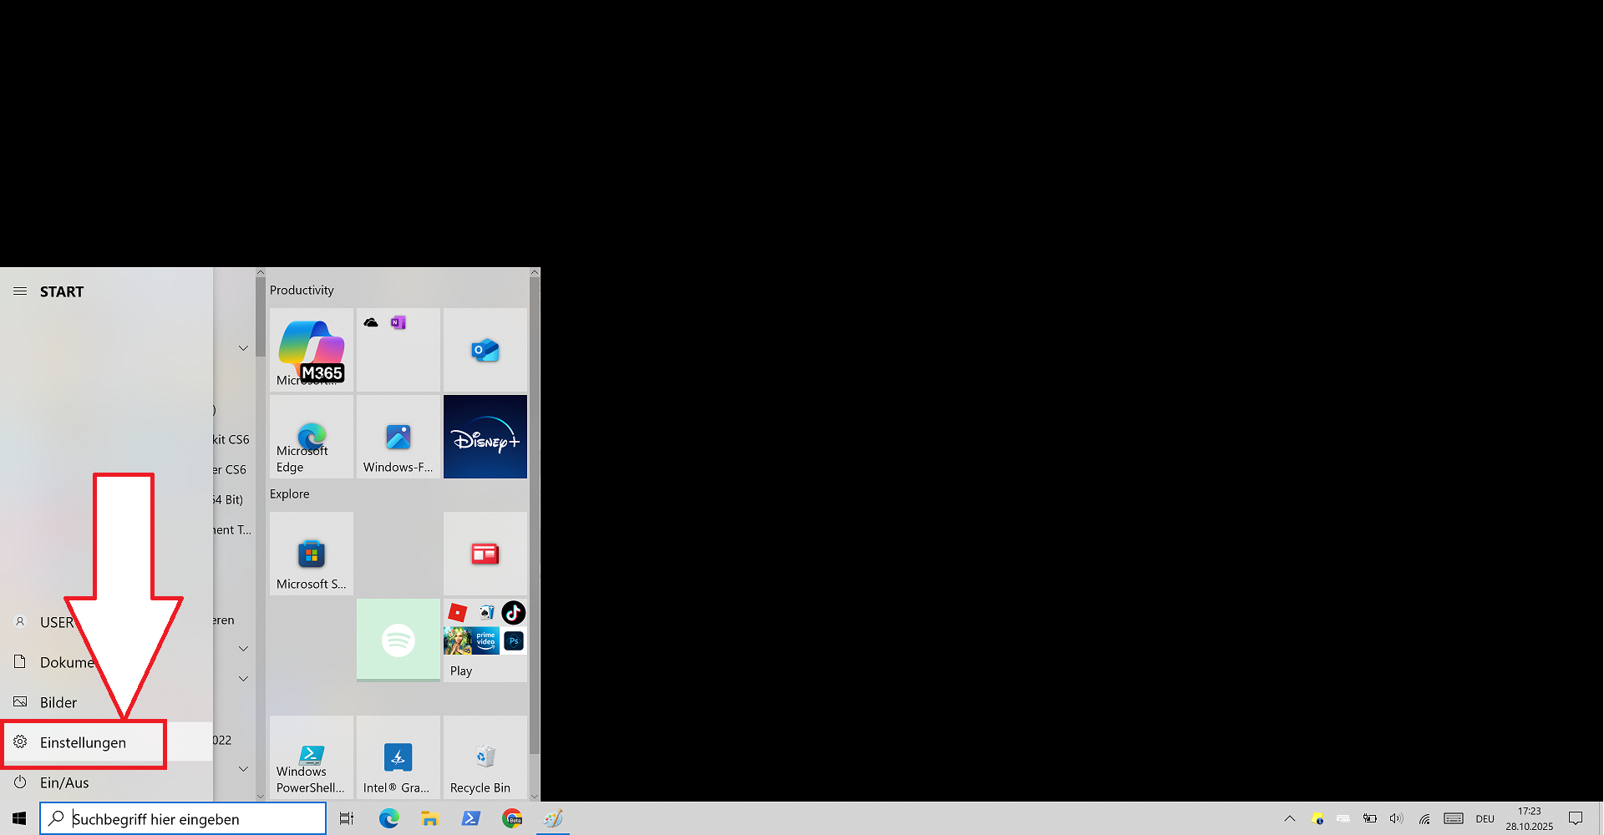The width and height of the screenshot is (1604, 835).
Task: Launch the Windows PowerShell tile
Action: point(311,757)
